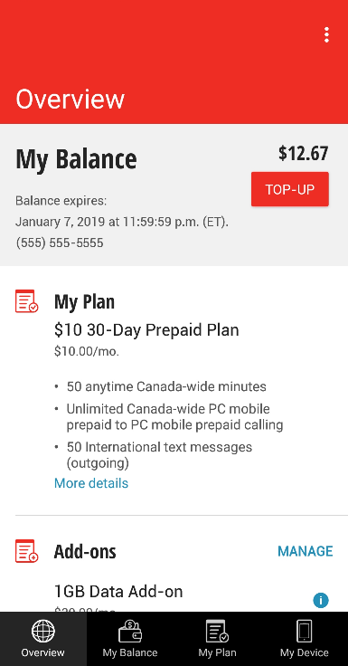The height and width of the screenshot is (666, 348).
Task: Tap the My Plan document icon
Action: [27, 301]
